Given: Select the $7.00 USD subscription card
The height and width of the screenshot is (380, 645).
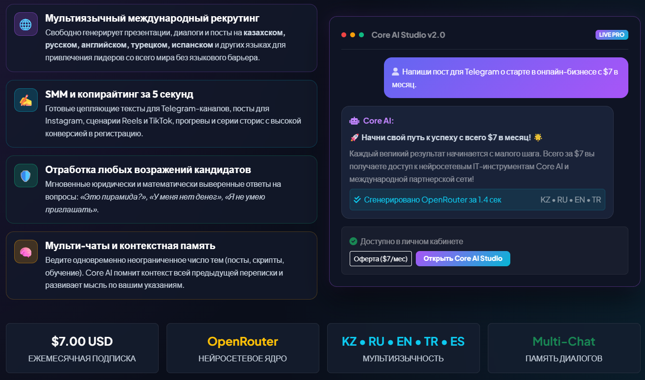Looking at the screenshot, I should [82, 348].
